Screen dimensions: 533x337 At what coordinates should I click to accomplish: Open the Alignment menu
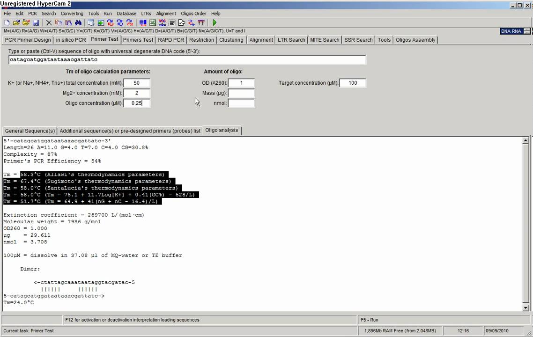pyautogui.click(x=166, y=14)
